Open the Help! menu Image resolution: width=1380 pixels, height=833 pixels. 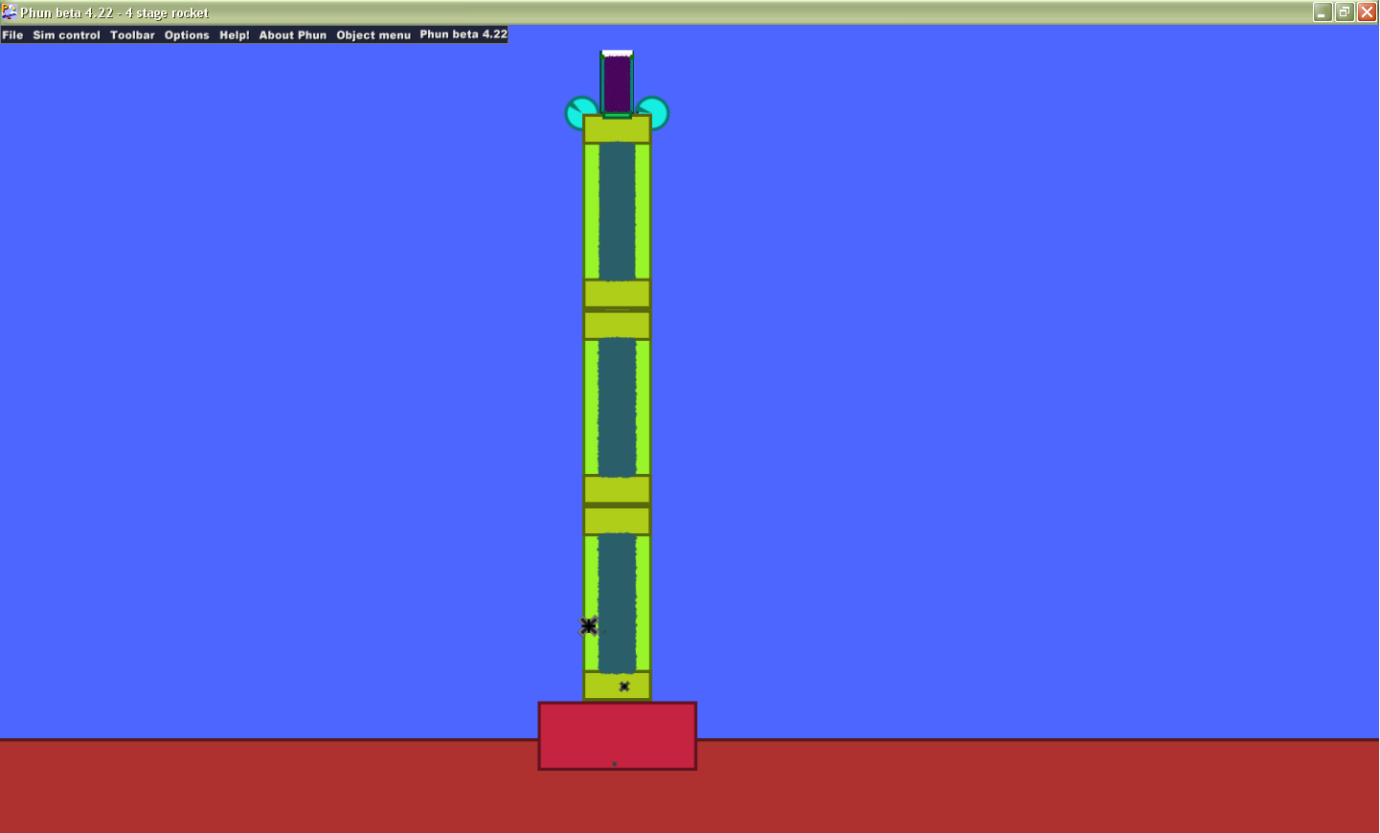coord(234,34)
